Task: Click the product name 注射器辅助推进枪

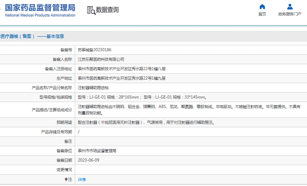Action: click(x=93, y=87)
